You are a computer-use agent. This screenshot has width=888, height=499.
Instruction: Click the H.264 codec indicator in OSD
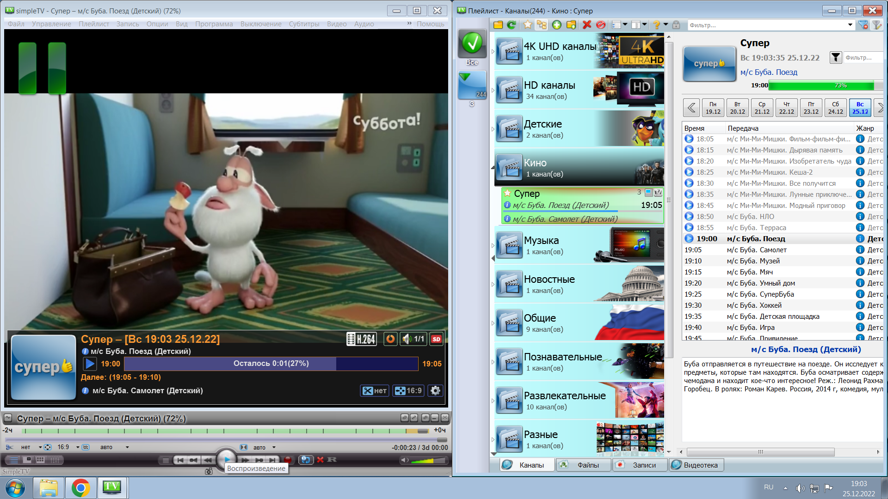(x=362, y=339)
